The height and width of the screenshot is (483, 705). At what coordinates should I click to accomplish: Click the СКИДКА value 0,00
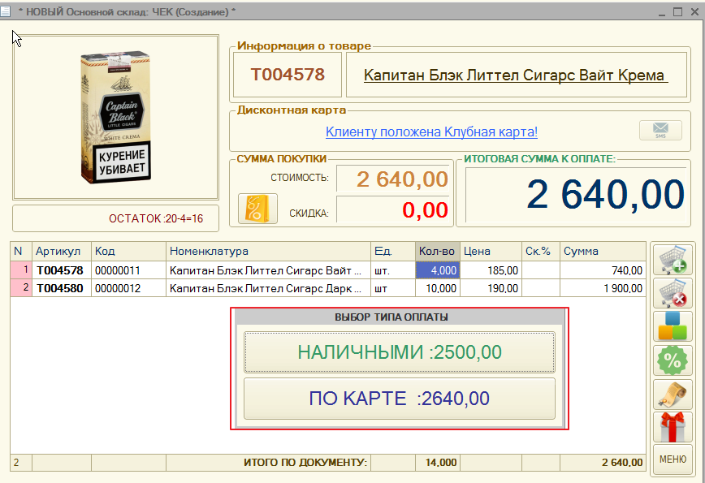click(x=393, y=209)
